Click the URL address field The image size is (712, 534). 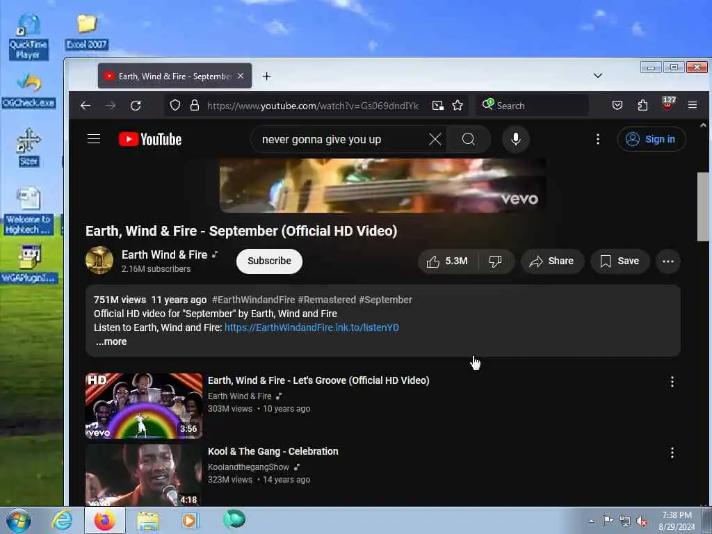point(313,106)
